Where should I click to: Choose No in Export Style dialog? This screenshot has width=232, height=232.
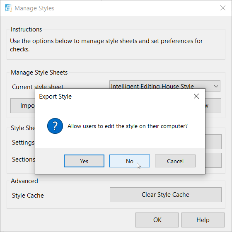130,161
